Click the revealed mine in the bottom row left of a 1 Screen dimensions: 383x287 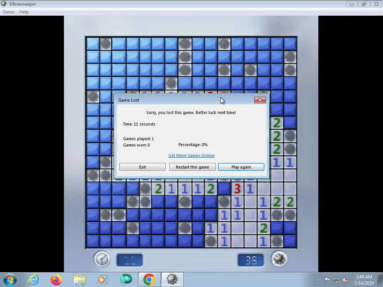[x=211, y=241]
